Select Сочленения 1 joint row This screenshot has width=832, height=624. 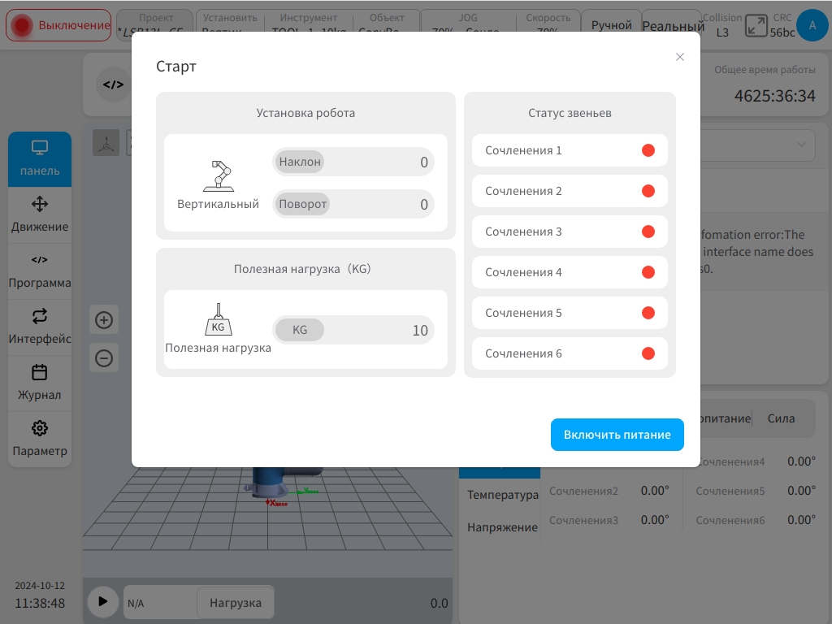(570, 150)
